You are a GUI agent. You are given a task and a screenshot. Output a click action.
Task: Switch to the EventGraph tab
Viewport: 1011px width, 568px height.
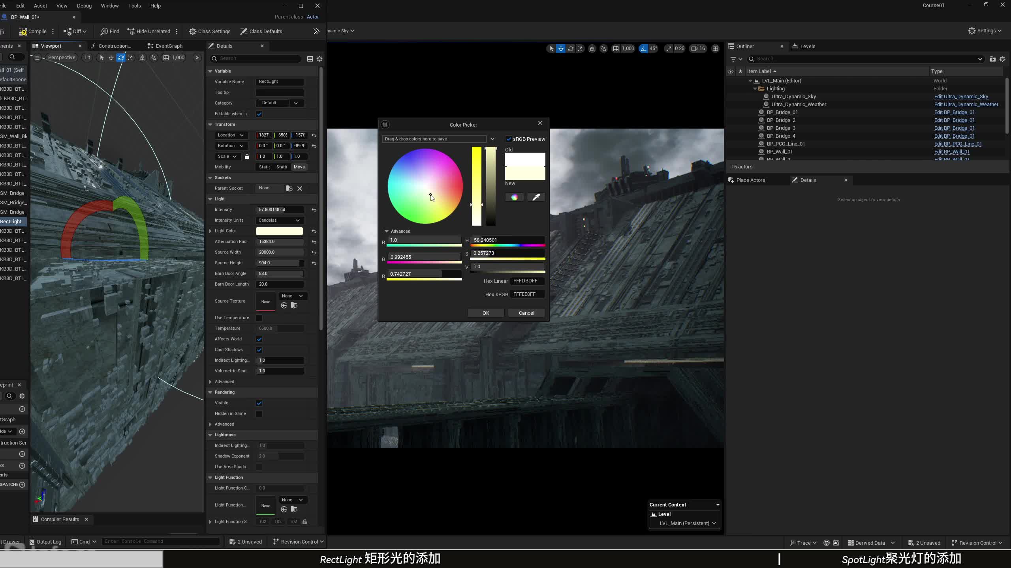(x=169, y=46)
